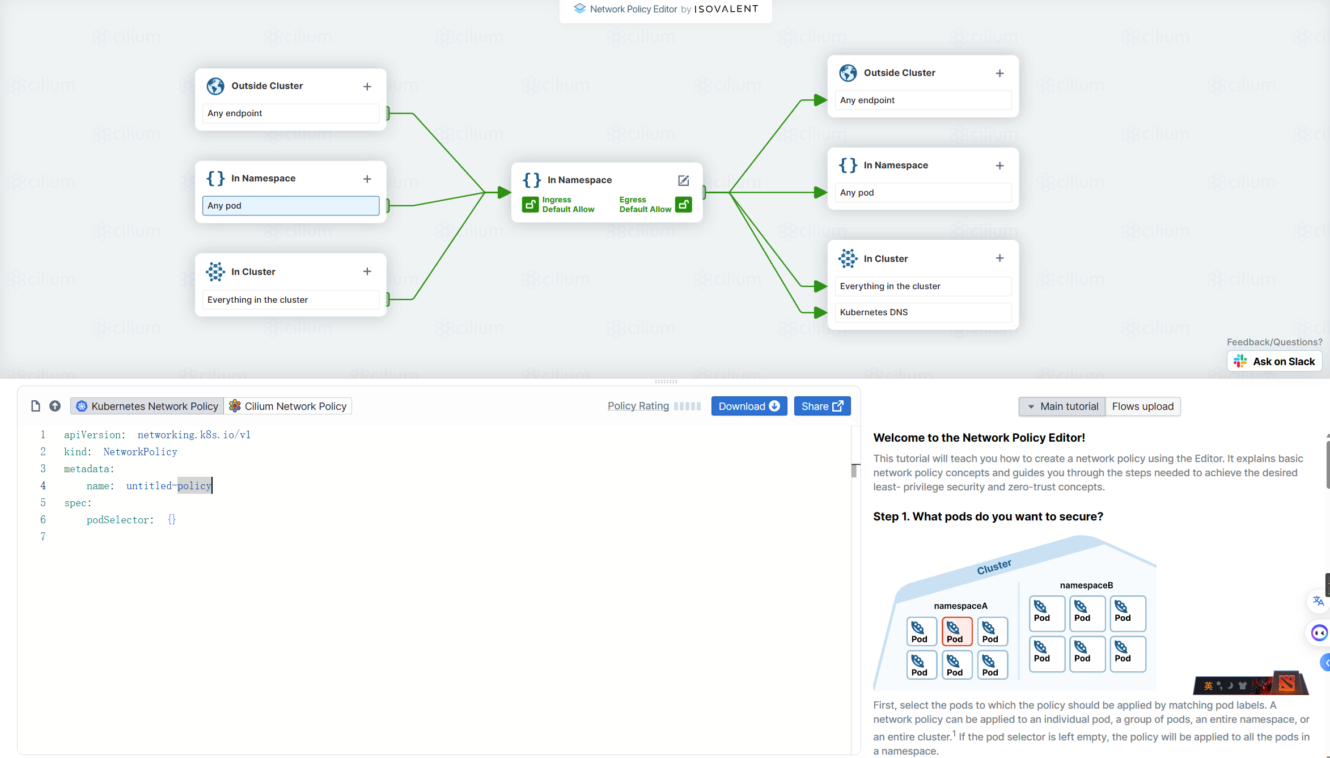Drag the Policy Rating slider indicator
This screenshot has height=758, width=1330.
pos(688,405)
